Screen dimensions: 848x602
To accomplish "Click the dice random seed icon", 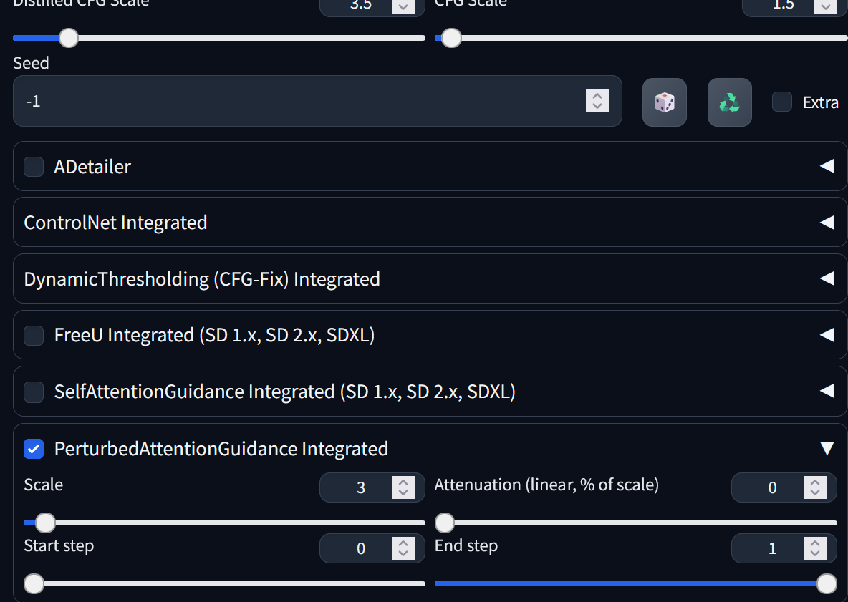I will [664, 102].
